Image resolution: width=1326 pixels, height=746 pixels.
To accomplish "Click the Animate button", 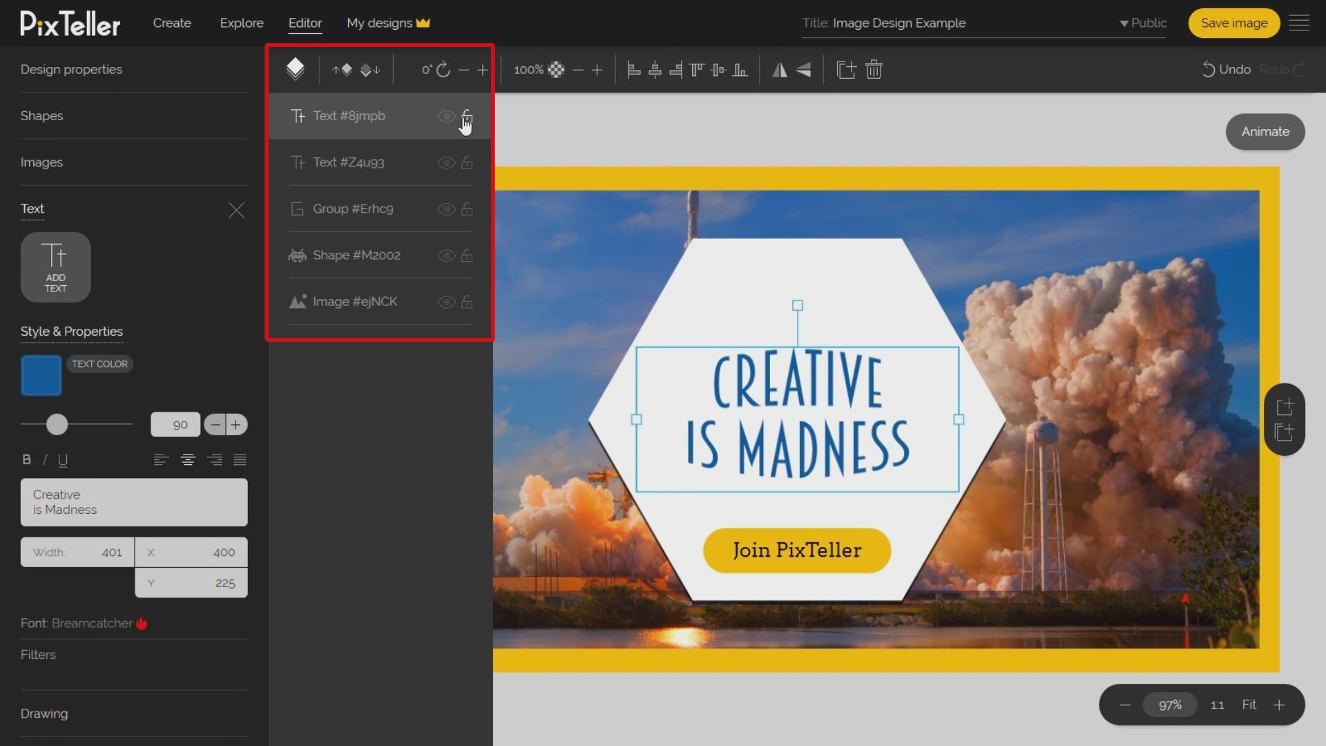I will coord(1265,131).
